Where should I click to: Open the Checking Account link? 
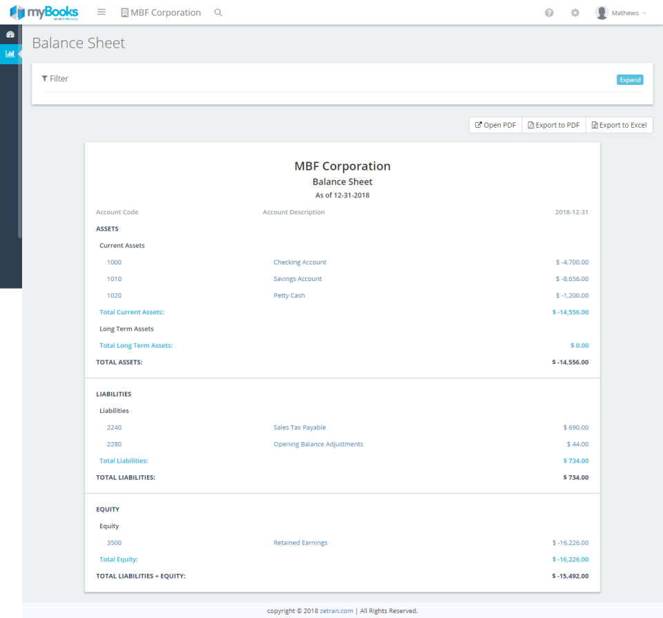pos(300,262)
